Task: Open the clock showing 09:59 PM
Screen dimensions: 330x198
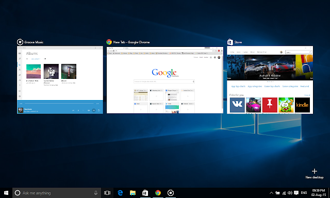Action: pos(319,193)
